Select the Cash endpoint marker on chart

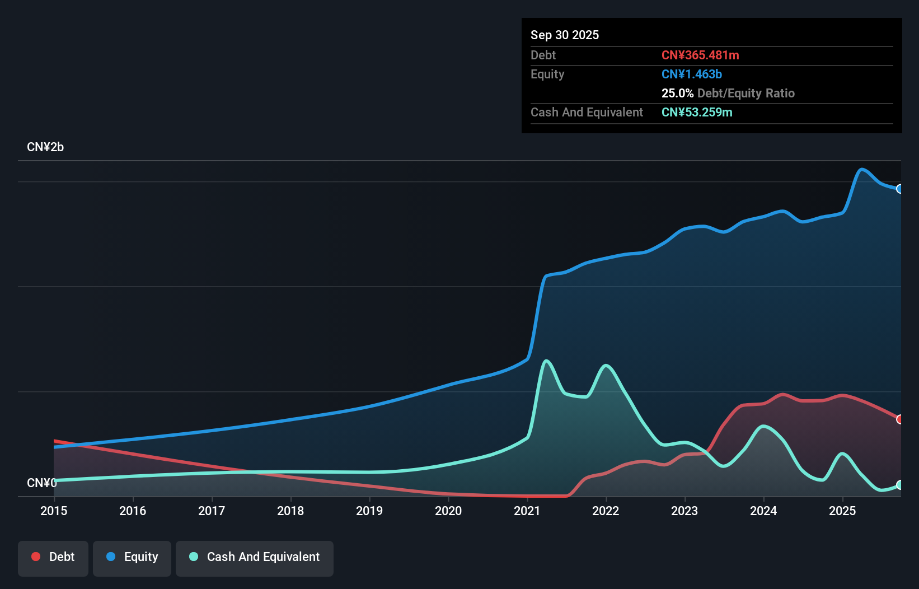[900, 485]
